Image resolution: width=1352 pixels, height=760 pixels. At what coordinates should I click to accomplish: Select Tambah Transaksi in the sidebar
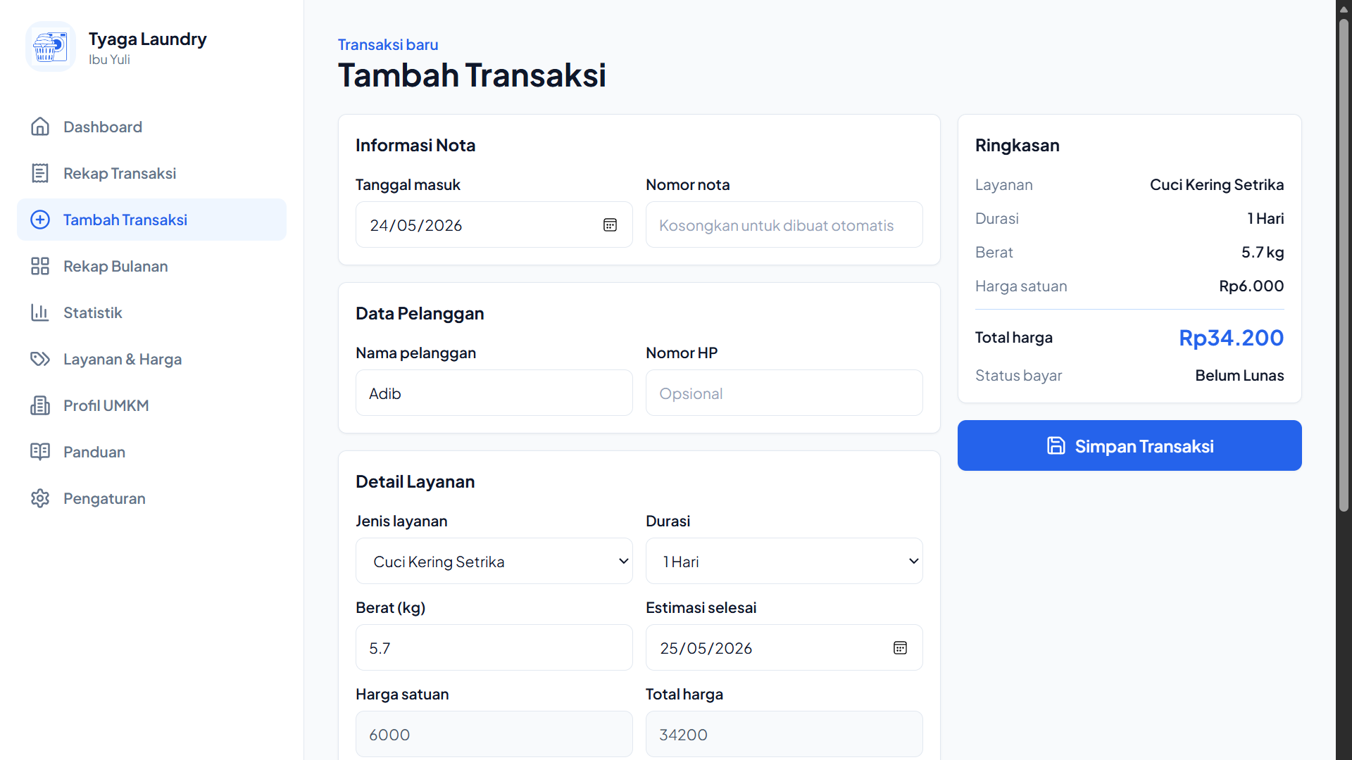(151, 220)
